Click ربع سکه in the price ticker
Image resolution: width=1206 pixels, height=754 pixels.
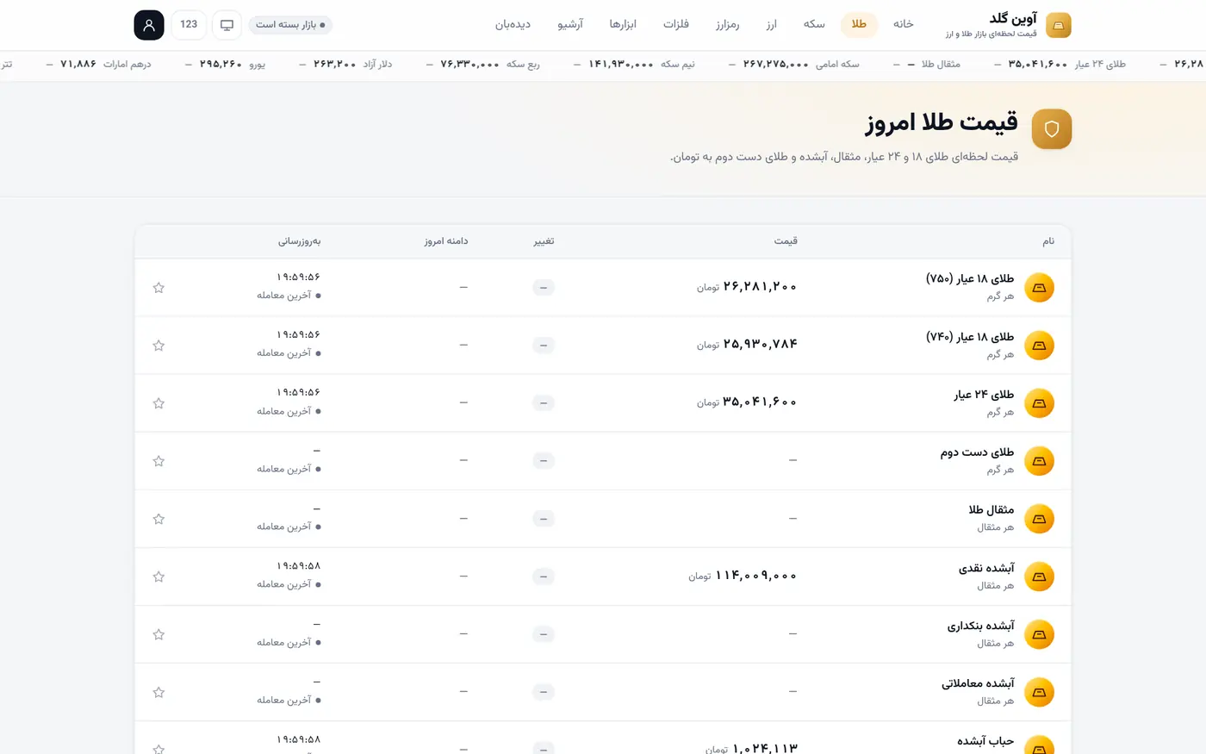[x=523, y=65]
